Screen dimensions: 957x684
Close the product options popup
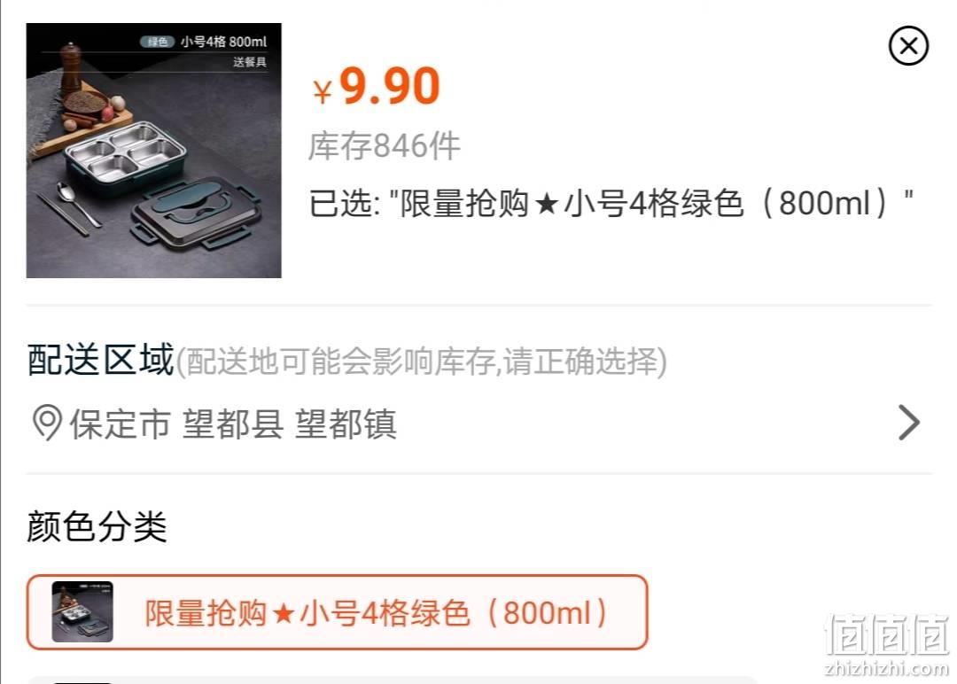[908, 46]
